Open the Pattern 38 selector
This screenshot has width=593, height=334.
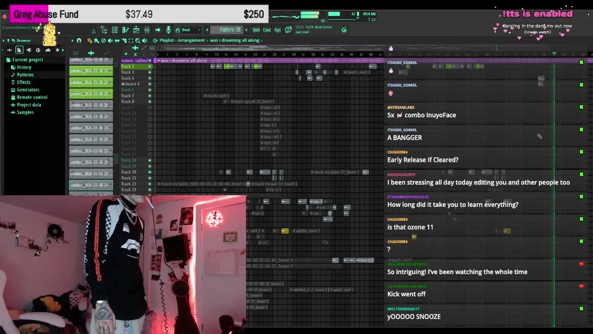tap(227, 30)
